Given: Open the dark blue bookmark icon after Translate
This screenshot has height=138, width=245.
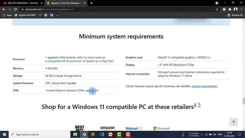Looking at the screenshot, I should pyautogui.click(x=57, y=15).
